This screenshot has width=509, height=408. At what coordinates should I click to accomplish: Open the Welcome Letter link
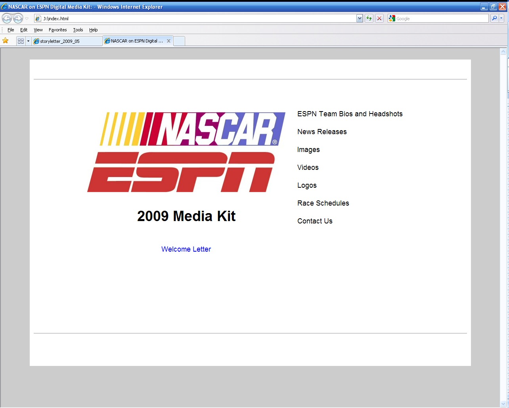[186, 249]
